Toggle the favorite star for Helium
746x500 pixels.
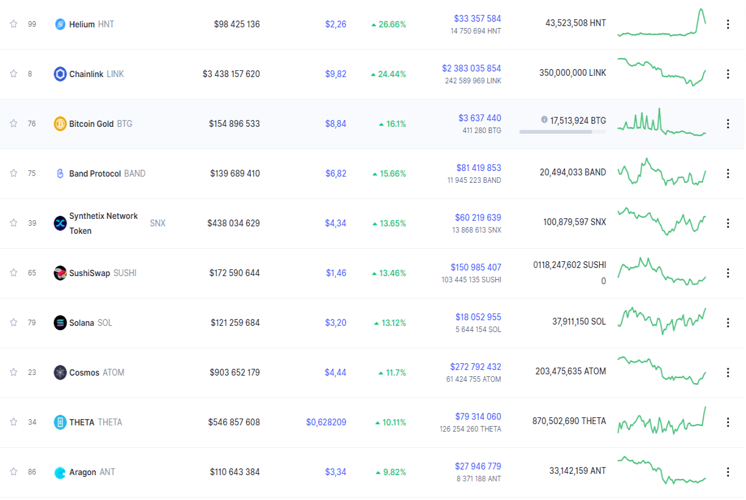click(13, 24)
